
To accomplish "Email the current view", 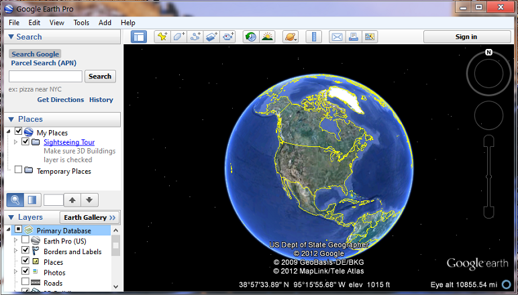I will tap(337, 37).
